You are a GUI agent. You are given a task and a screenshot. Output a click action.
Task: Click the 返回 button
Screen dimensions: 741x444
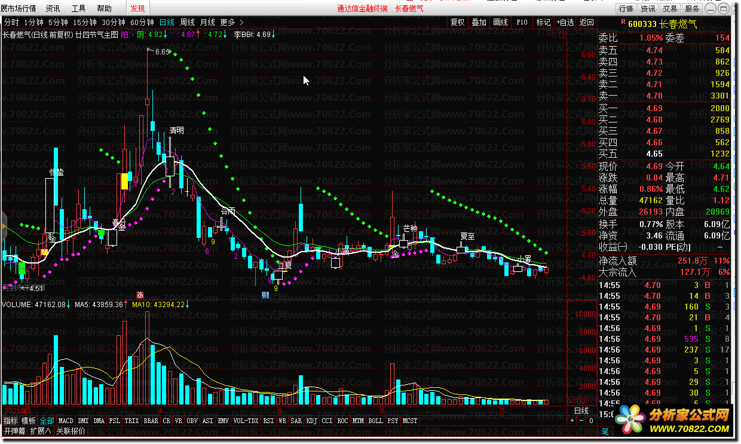point(587,22)
